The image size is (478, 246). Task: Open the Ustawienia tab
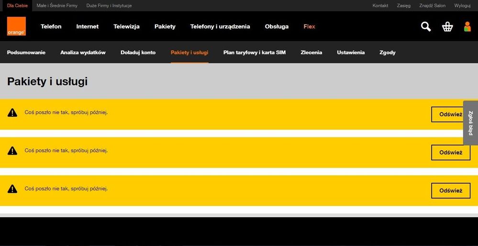pyautogui.click(x=350, y=53)
